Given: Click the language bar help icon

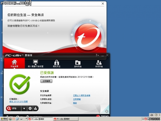Looking at the screenshot, I should pyautogui.click(x=156, y=115).
